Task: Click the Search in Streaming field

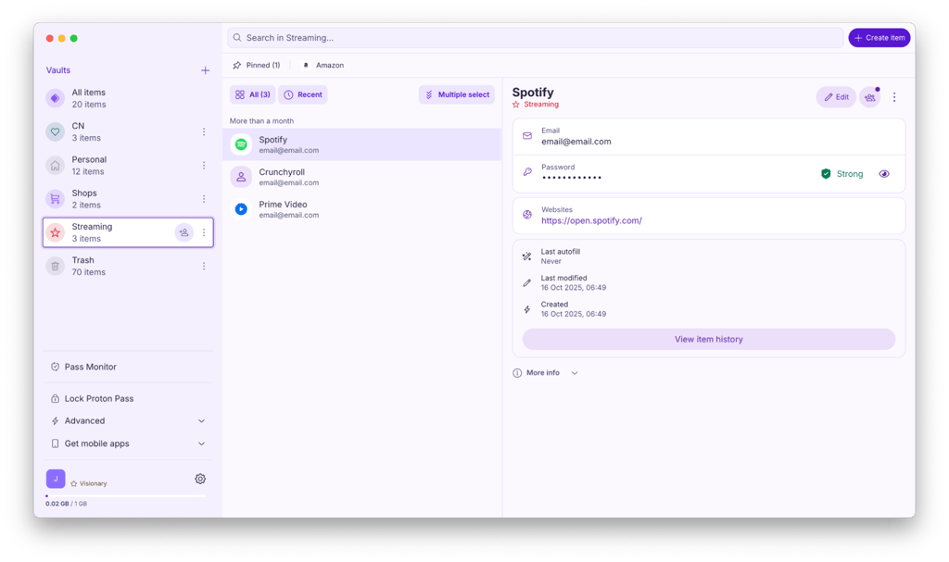Action: click(x=535, y=38)
